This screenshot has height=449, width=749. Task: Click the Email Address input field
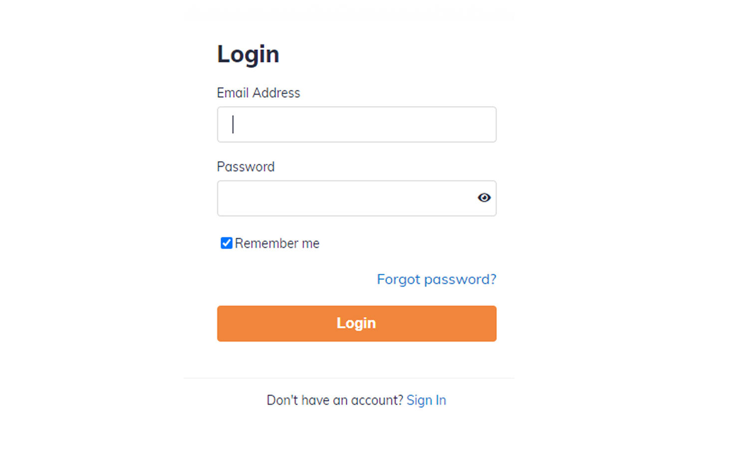click(356, 124)
